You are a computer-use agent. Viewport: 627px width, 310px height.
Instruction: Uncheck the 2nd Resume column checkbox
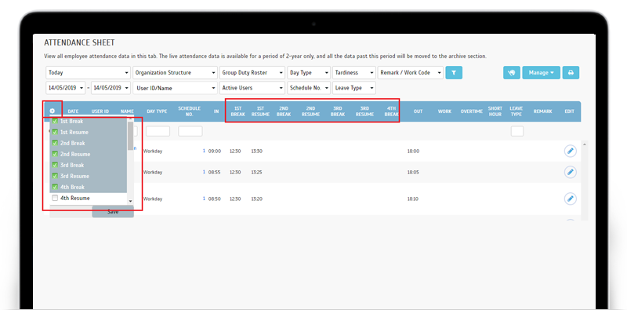(x=55, y=154)
